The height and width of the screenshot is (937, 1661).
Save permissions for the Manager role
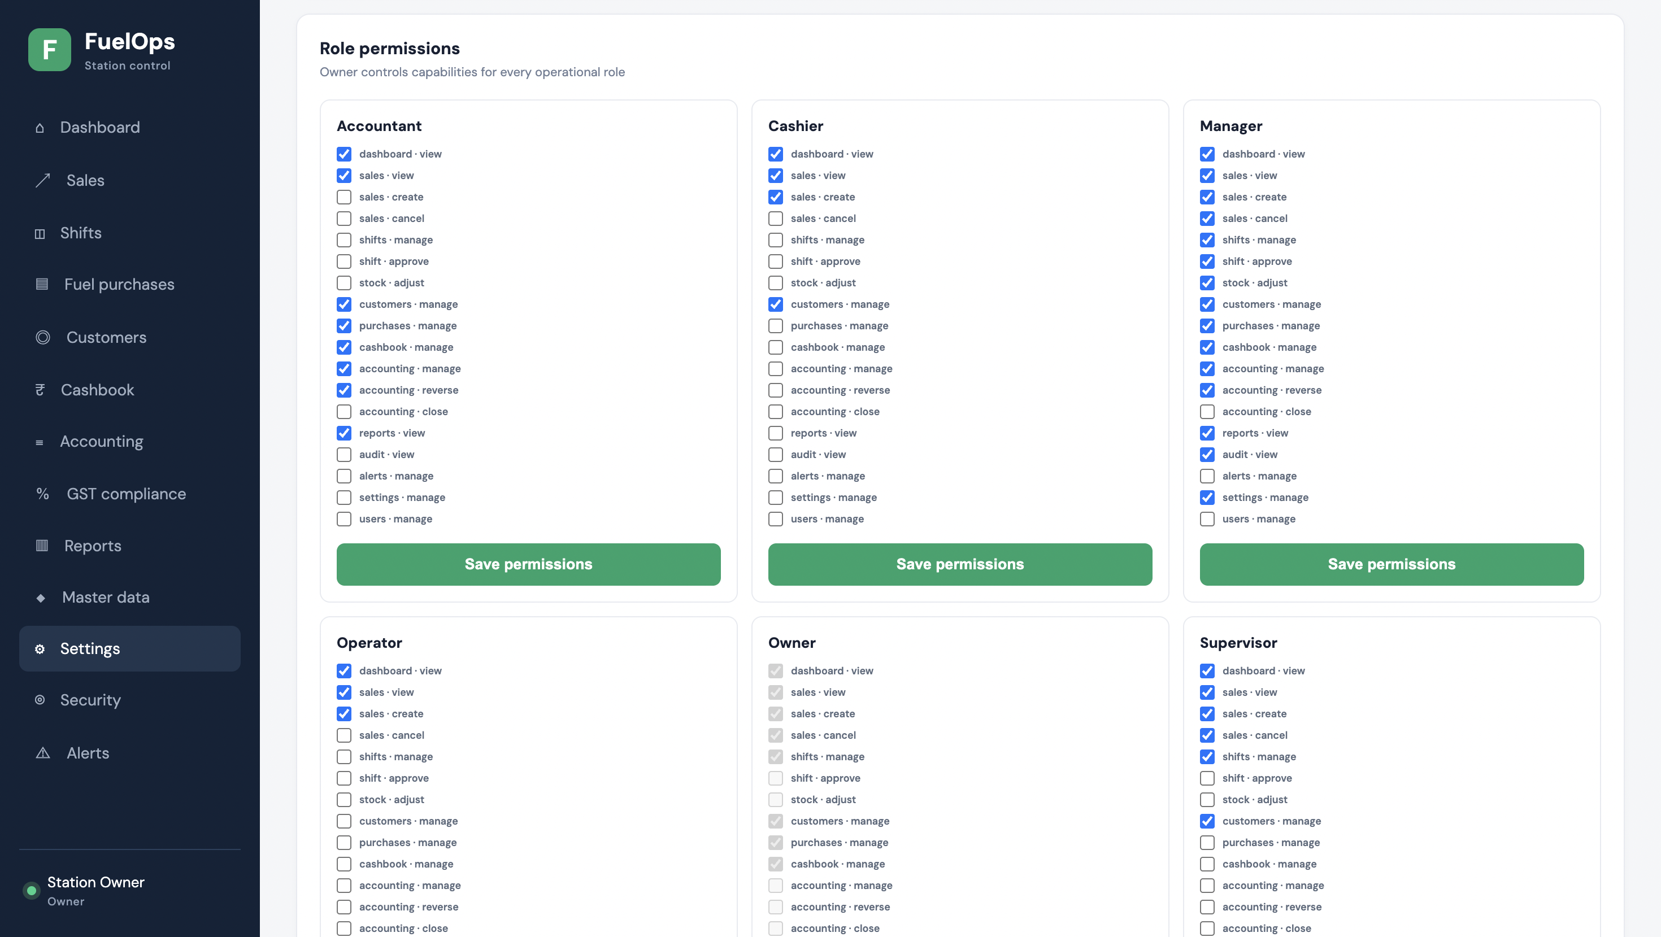click(x=1392, y=565)
